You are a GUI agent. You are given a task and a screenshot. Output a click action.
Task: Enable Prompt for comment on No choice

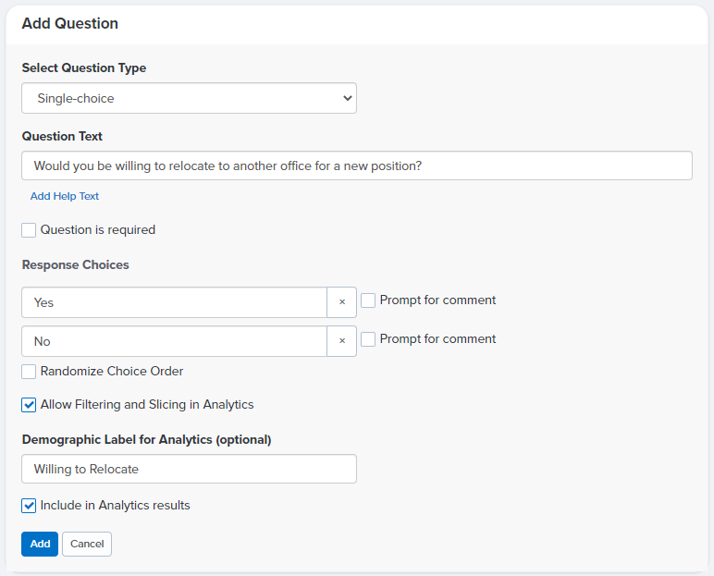point(368,339)
